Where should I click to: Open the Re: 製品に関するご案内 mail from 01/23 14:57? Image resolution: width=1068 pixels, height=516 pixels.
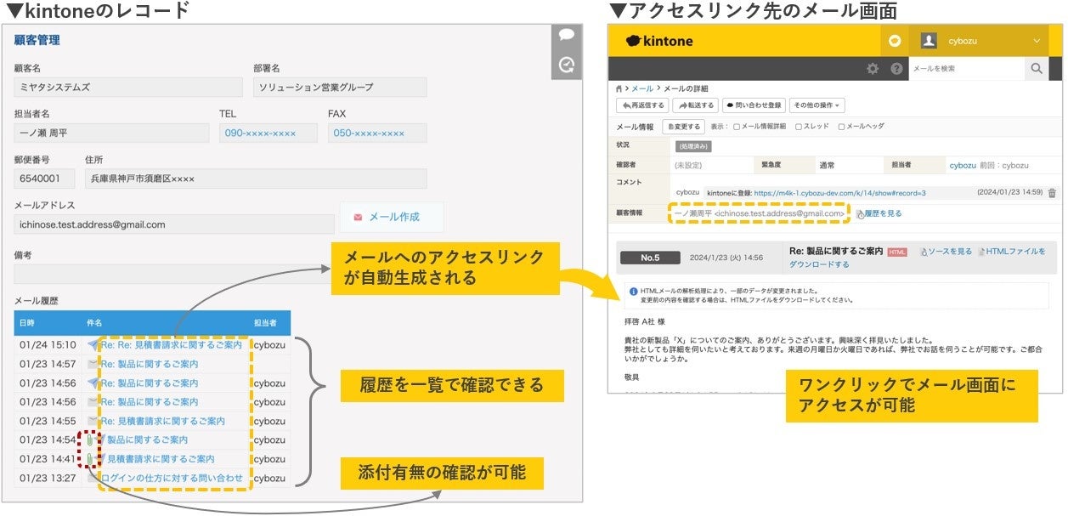click(x=150, y=364)
